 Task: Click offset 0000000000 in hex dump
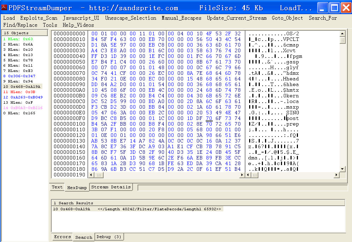[x=69, y=34]
